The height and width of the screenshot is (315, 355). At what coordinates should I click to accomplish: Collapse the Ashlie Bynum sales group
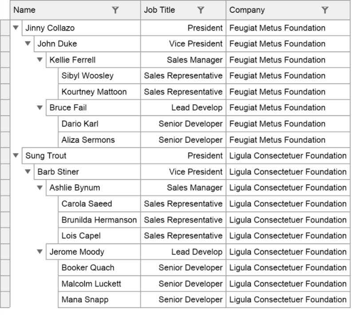click(x=39, y=188)
